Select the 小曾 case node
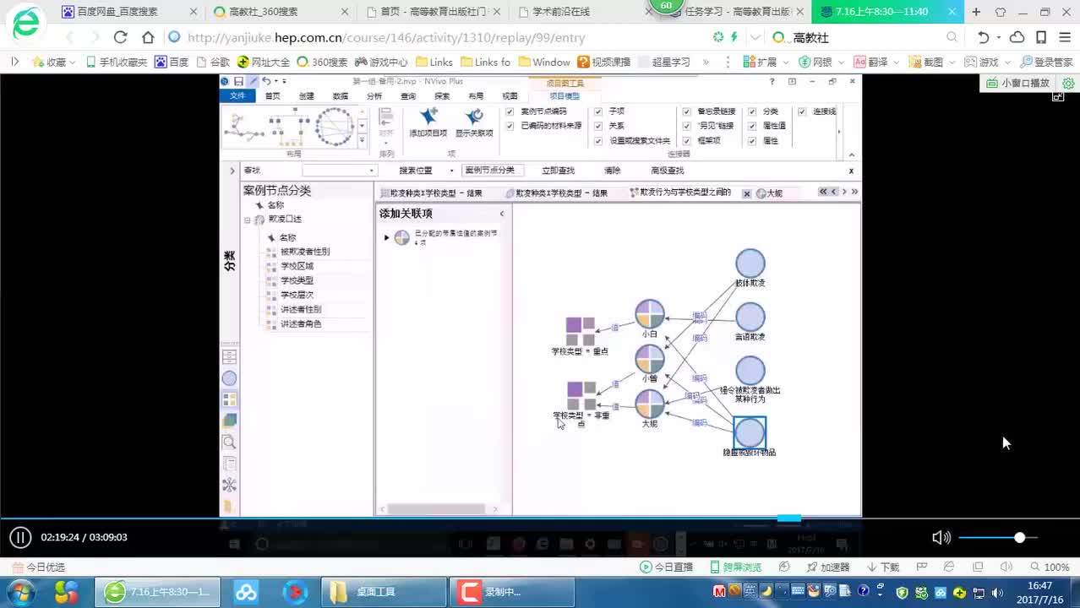1080x608 pixels. [649, 359]
